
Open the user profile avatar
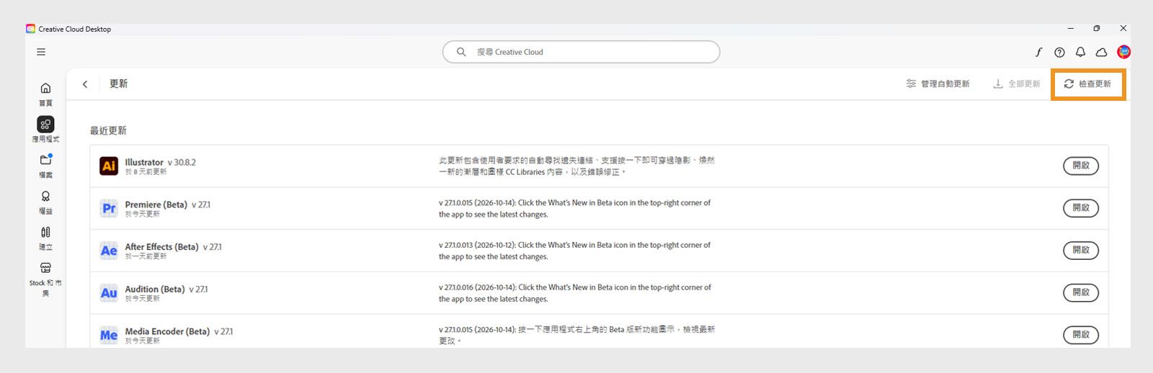coord(1123,52)
